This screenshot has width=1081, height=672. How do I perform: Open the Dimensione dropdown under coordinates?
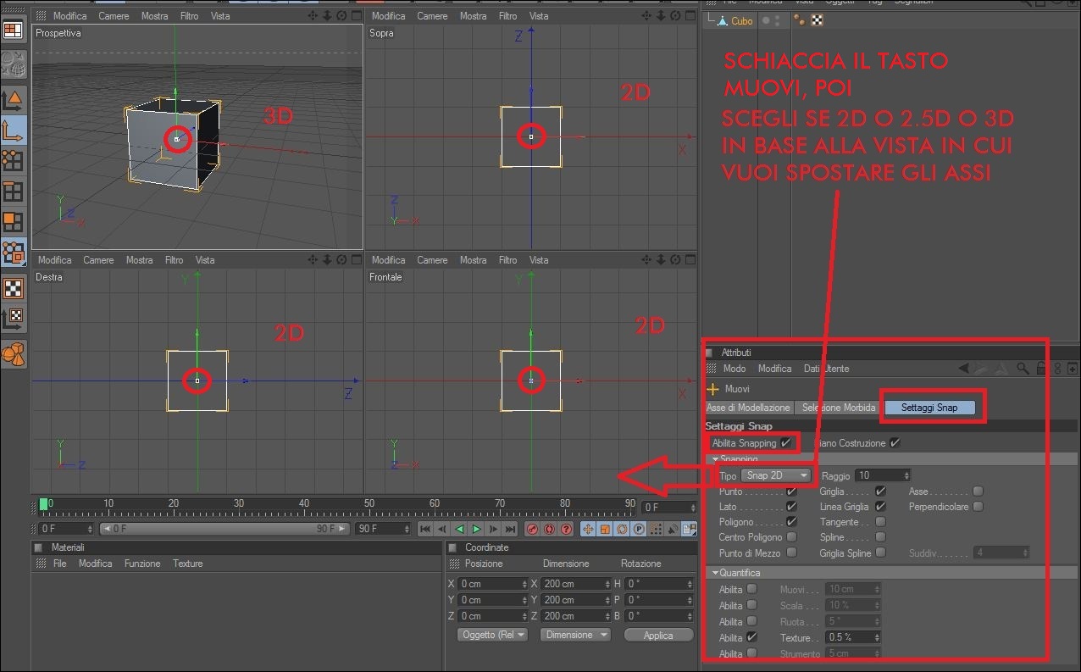[x=576, y=635]
